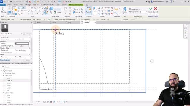Viewport: 190px width, 106px height.
Task: Open the Manage ribbon tab
Action: coord(28,5)
